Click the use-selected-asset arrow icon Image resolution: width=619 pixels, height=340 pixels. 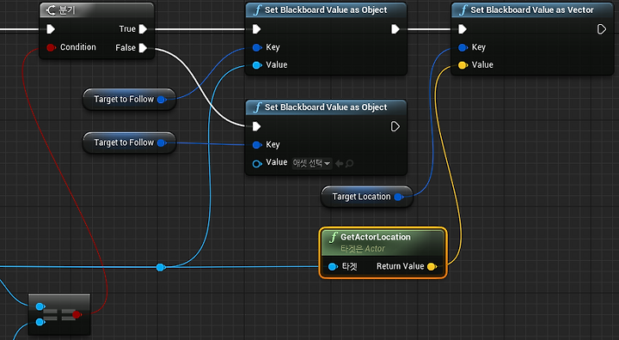[339, 163]
